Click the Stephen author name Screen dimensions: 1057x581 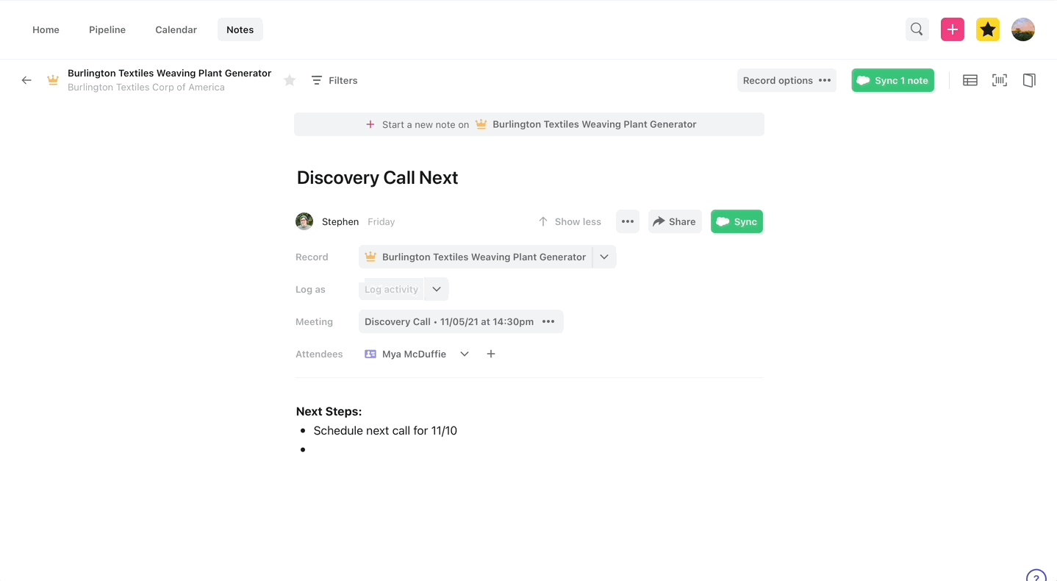click(x=340, y=221)
